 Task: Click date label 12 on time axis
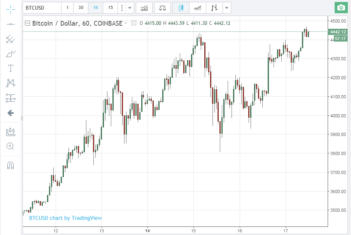tap(56, 231)
